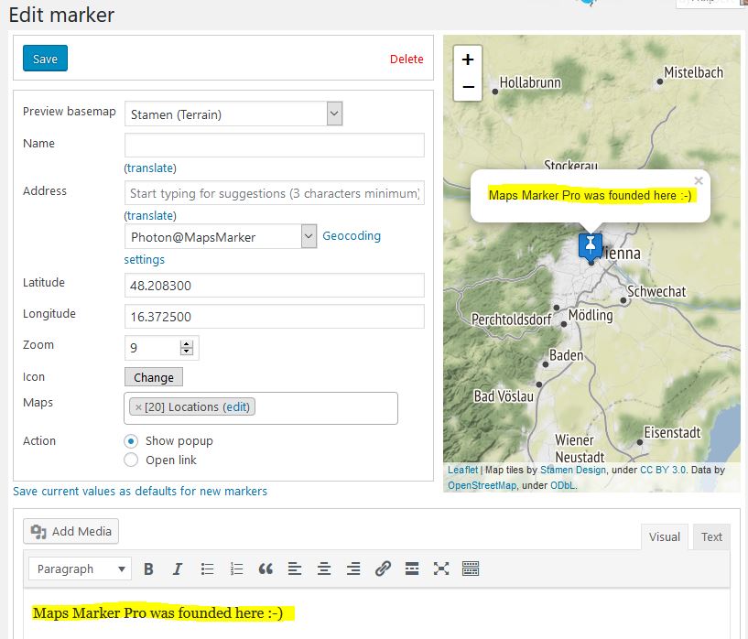Switch to the Text editor tab
Screen dimensions: 748x639
[x=710, y=536]
